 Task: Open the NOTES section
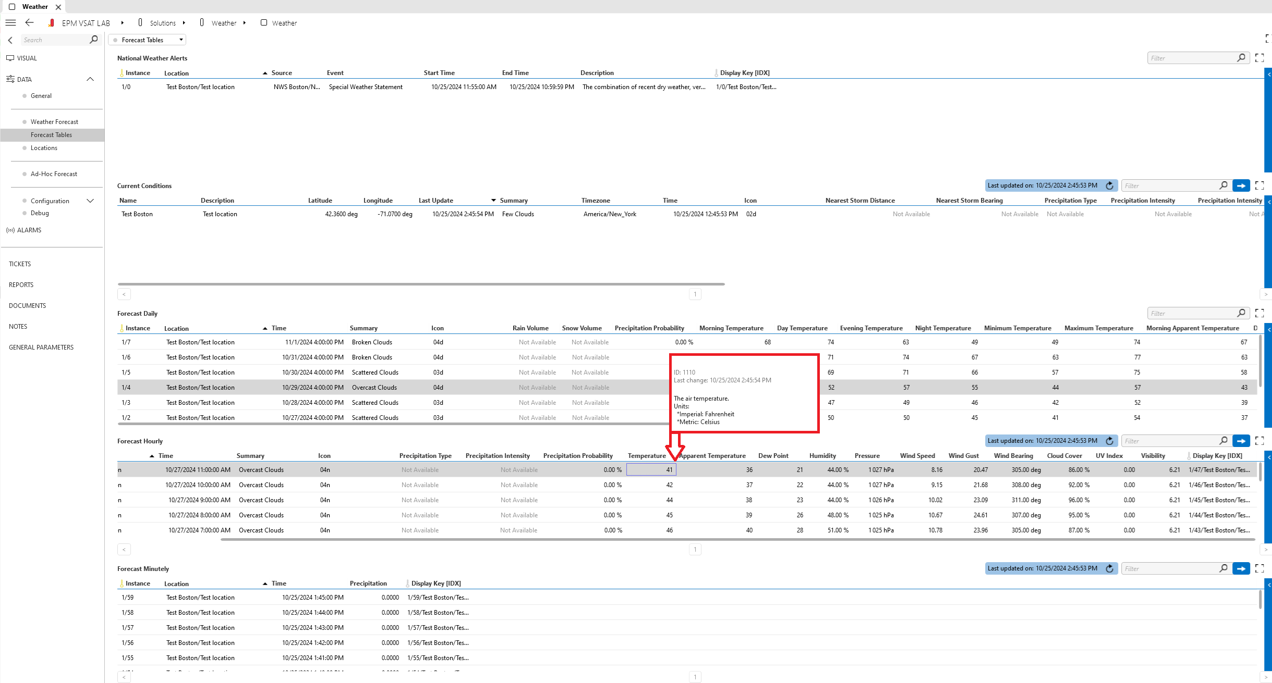click(x=18, y=327)
